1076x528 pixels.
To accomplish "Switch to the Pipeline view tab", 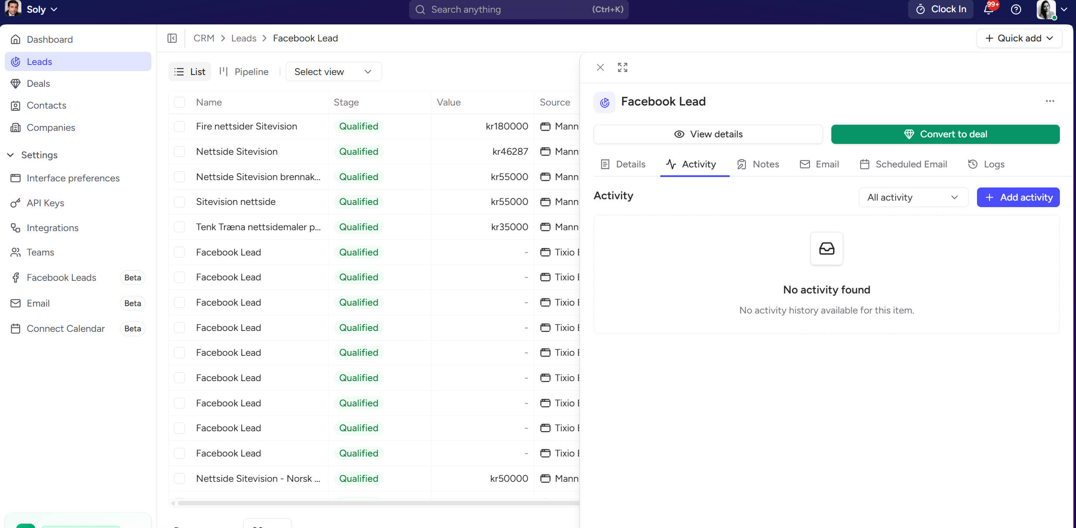I will tap(244, 72).
